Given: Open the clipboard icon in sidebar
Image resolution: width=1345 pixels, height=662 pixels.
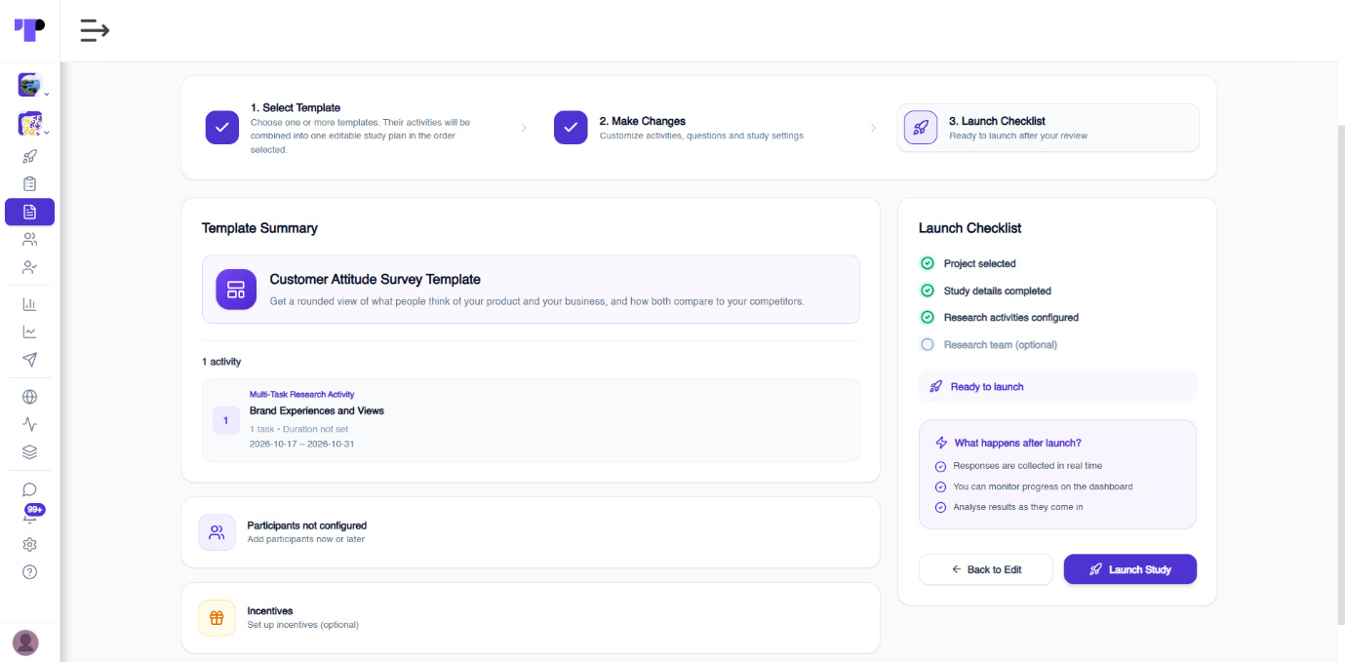Looking at the screenshot, I should (29, 183).
